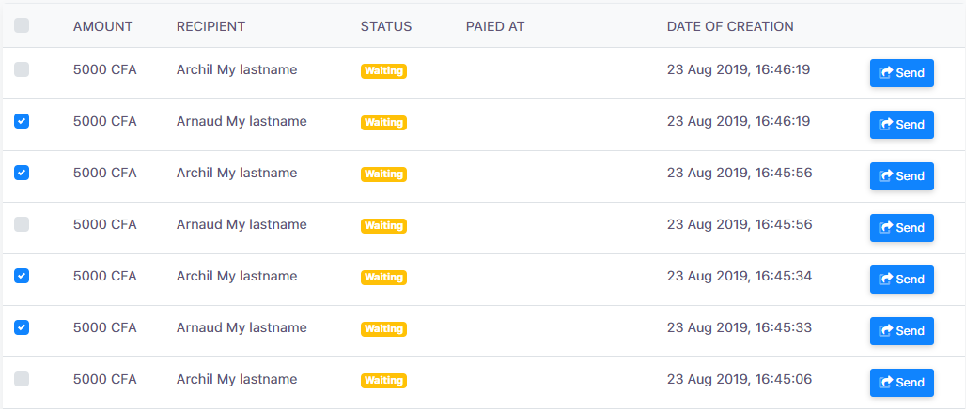Check the box for the 16:45:06 payment

coord(22,380)
